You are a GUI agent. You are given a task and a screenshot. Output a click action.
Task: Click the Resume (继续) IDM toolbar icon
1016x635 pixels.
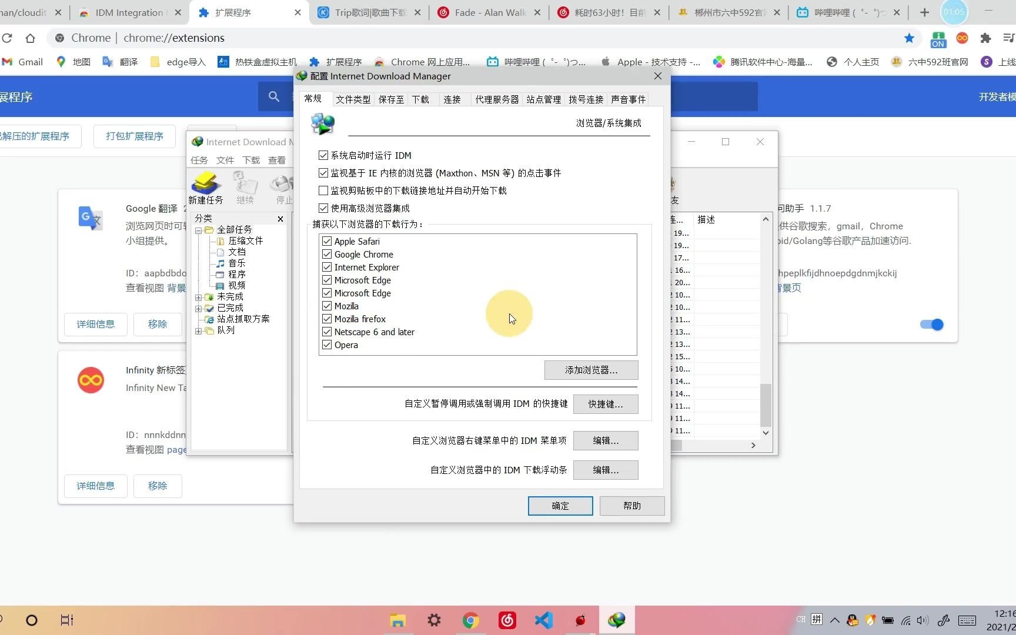(245, 188)
